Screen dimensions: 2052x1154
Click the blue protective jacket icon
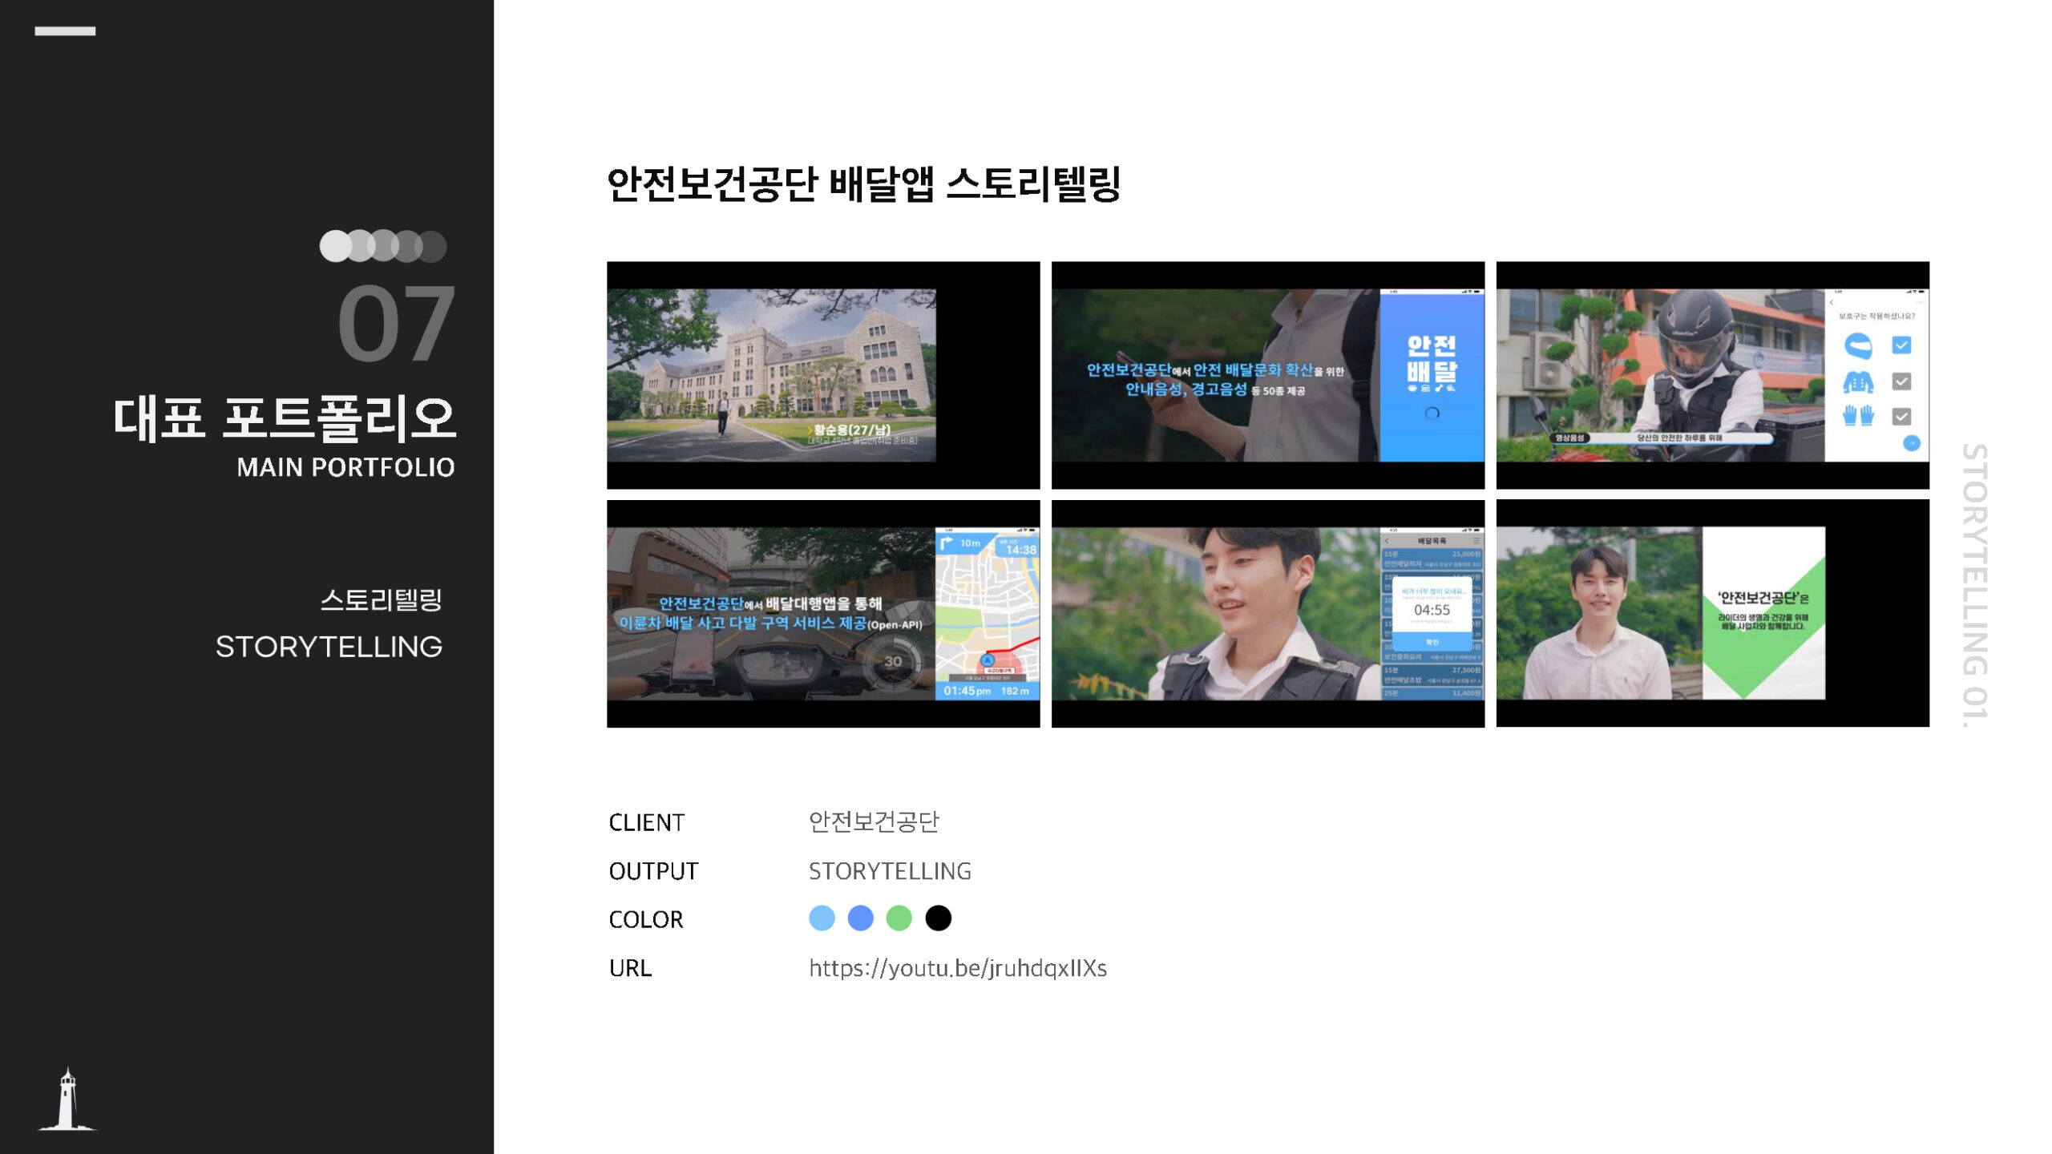[1857, 381]
